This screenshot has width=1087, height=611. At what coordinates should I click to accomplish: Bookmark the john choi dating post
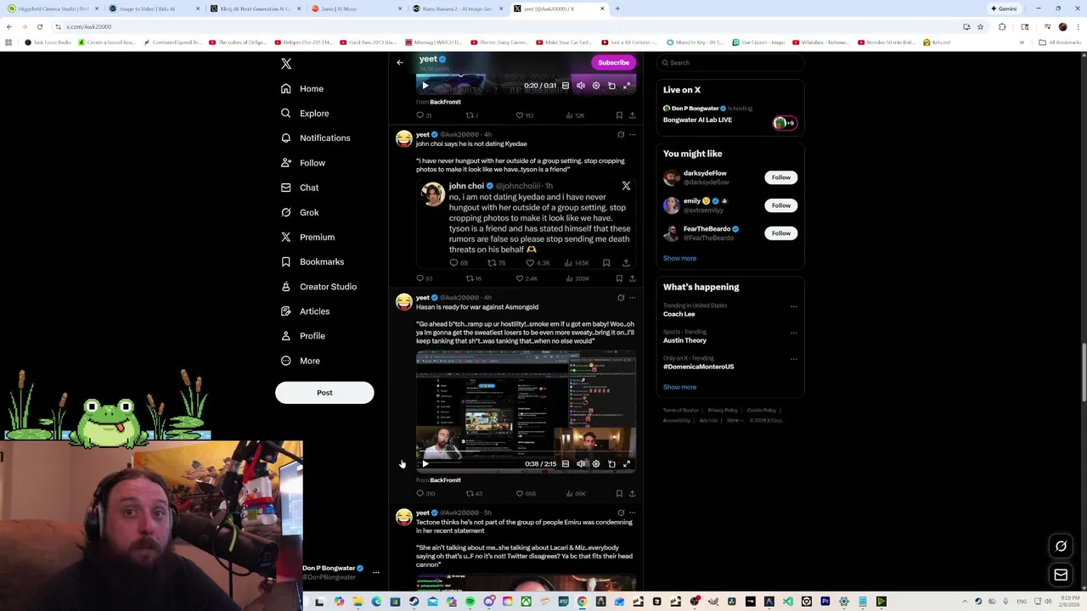pyautogui.click(x=619, y=278)
